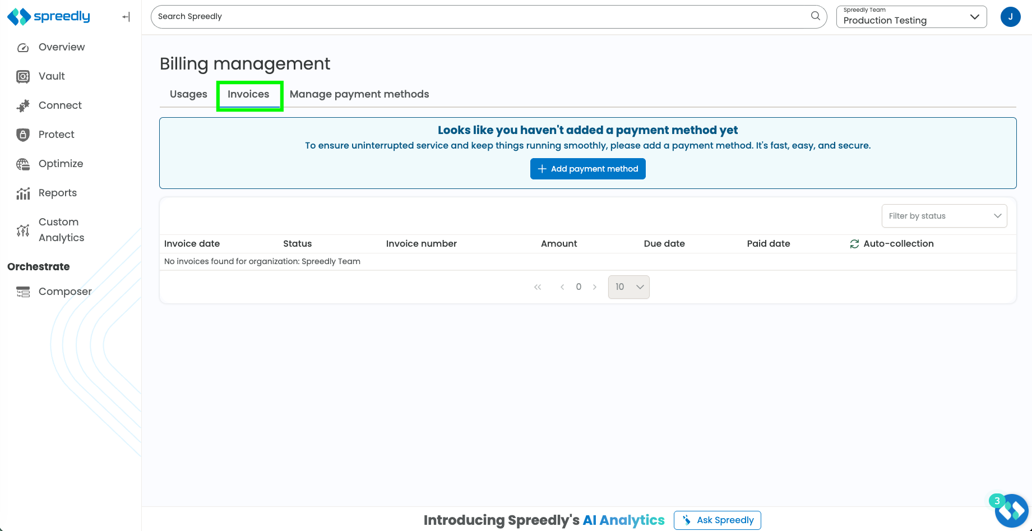
Task: Click the search magnifier icon
Action: click(816, 16)
